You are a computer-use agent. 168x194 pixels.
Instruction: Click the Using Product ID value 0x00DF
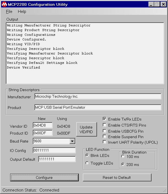[x=64, y=133]
